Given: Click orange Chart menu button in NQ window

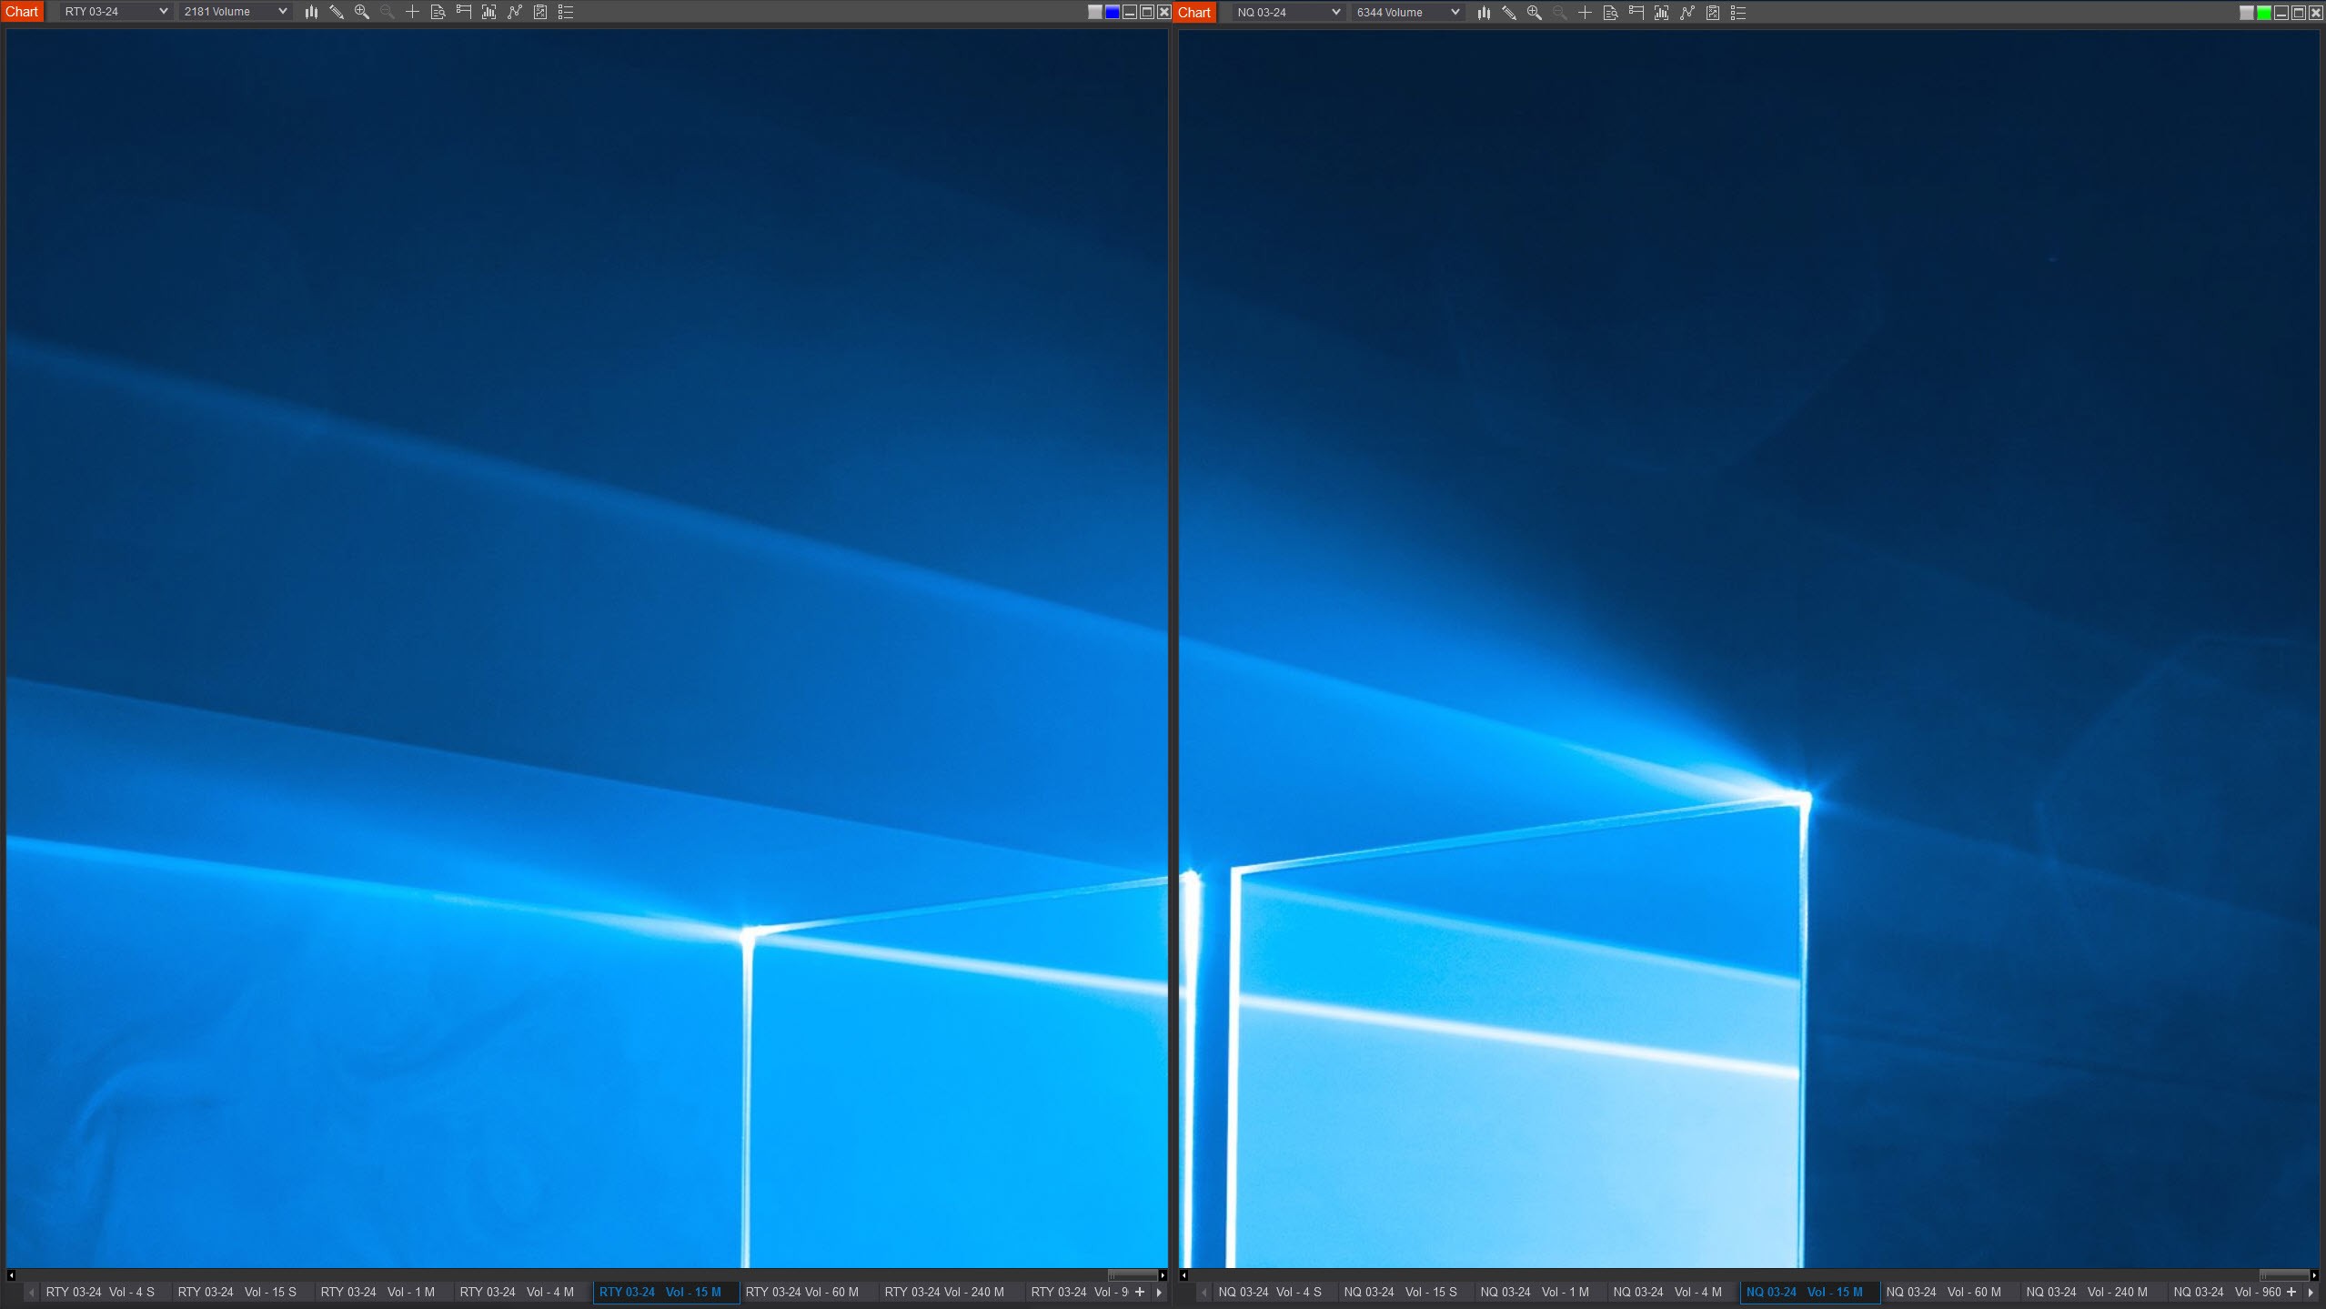Looking at the screenshot, I should [1194, 13].
